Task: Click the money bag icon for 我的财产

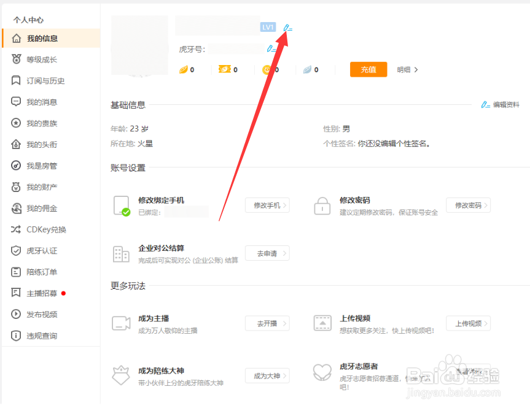Action: click(16, 186)
